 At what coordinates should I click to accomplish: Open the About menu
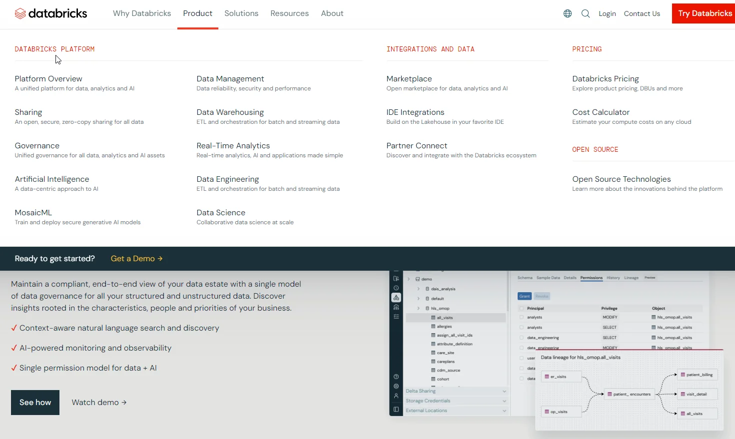[x=332, y=13]
